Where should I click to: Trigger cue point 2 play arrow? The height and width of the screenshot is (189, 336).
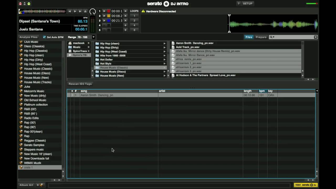(104, 16)
